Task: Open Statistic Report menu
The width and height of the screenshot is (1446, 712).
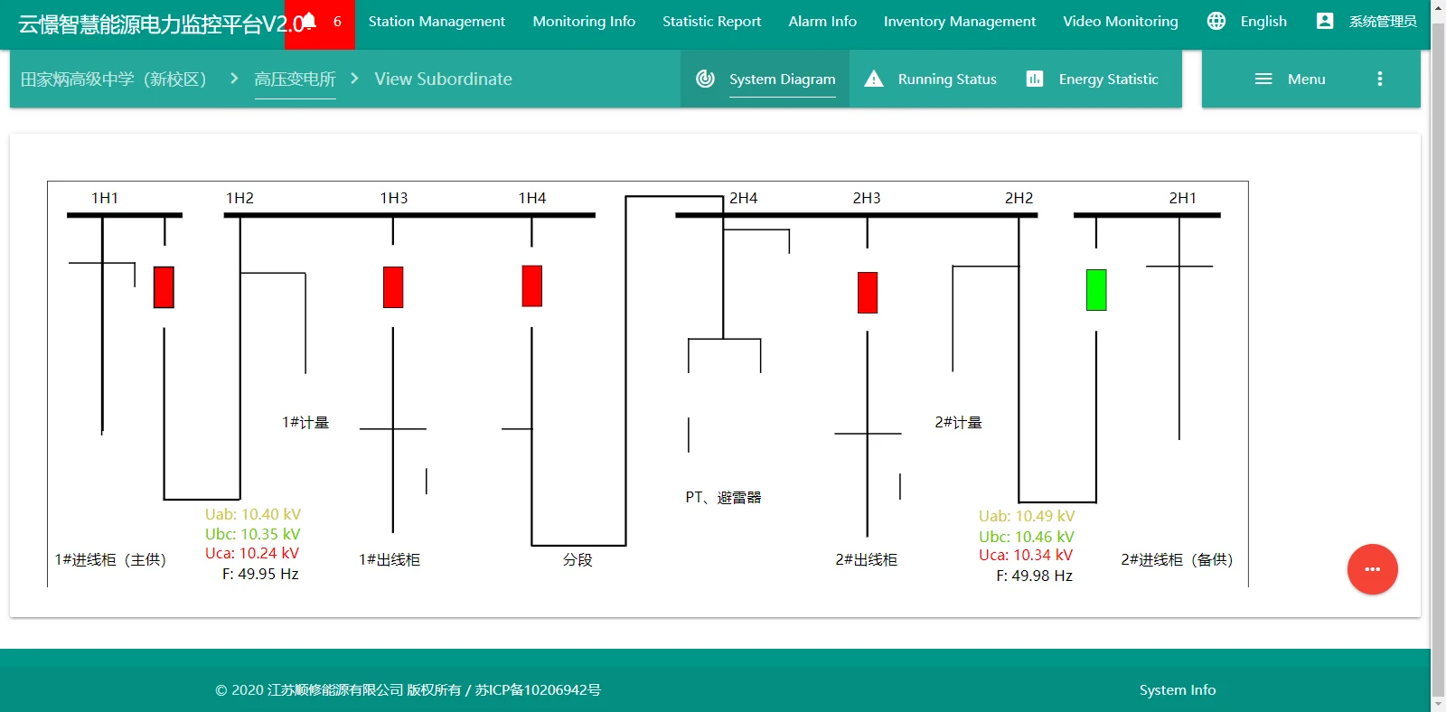Action: [712, 21]
